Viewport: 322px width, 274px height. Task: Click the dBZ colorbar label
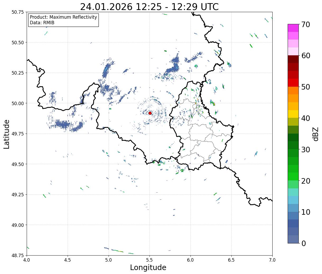(x=316, y=134)
